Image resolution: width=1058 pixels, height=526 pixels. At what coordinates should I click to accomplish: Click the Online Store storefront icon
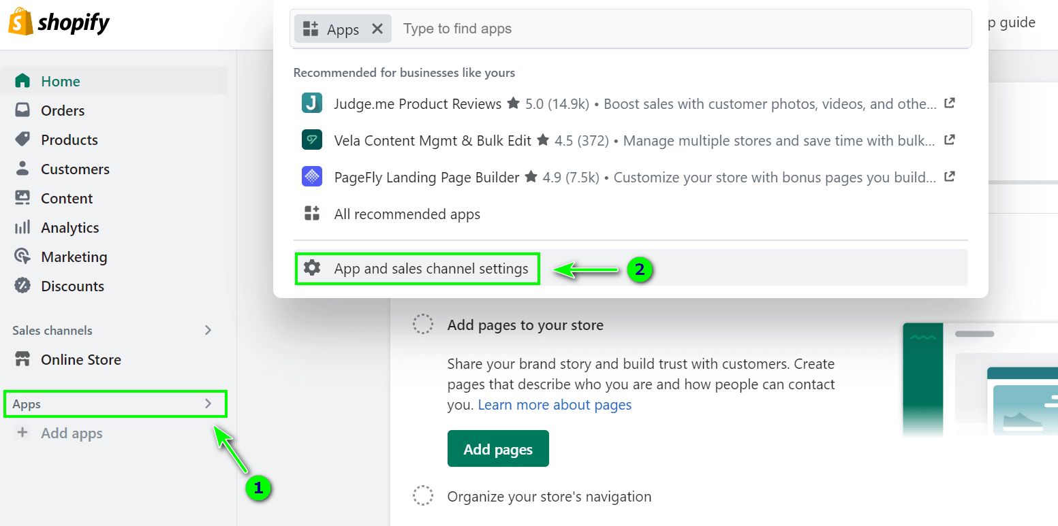pos(22,359)
